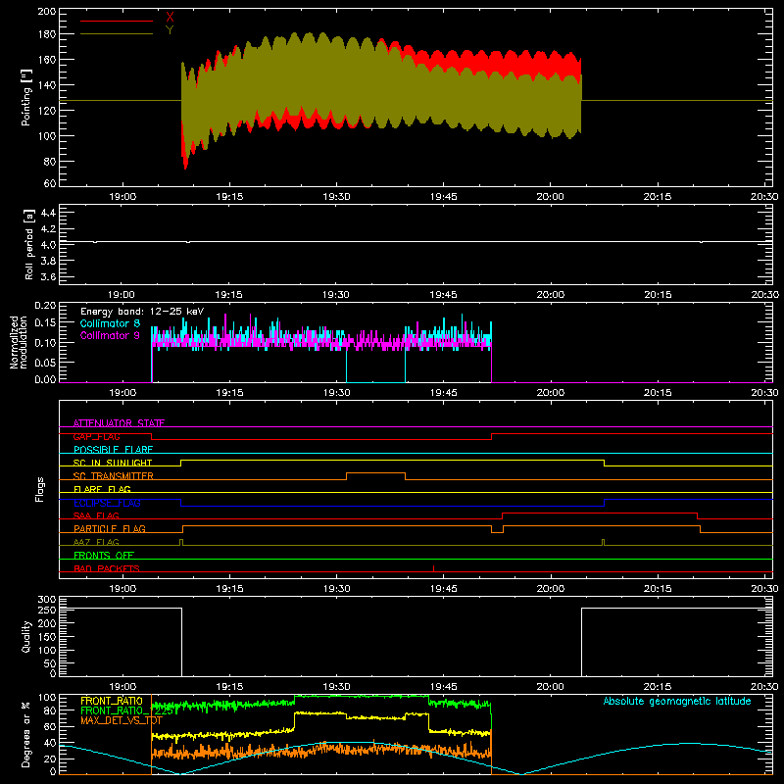Select the SAA_FLAG label
The image size is (784, 784).
click(x=96, y=515)
